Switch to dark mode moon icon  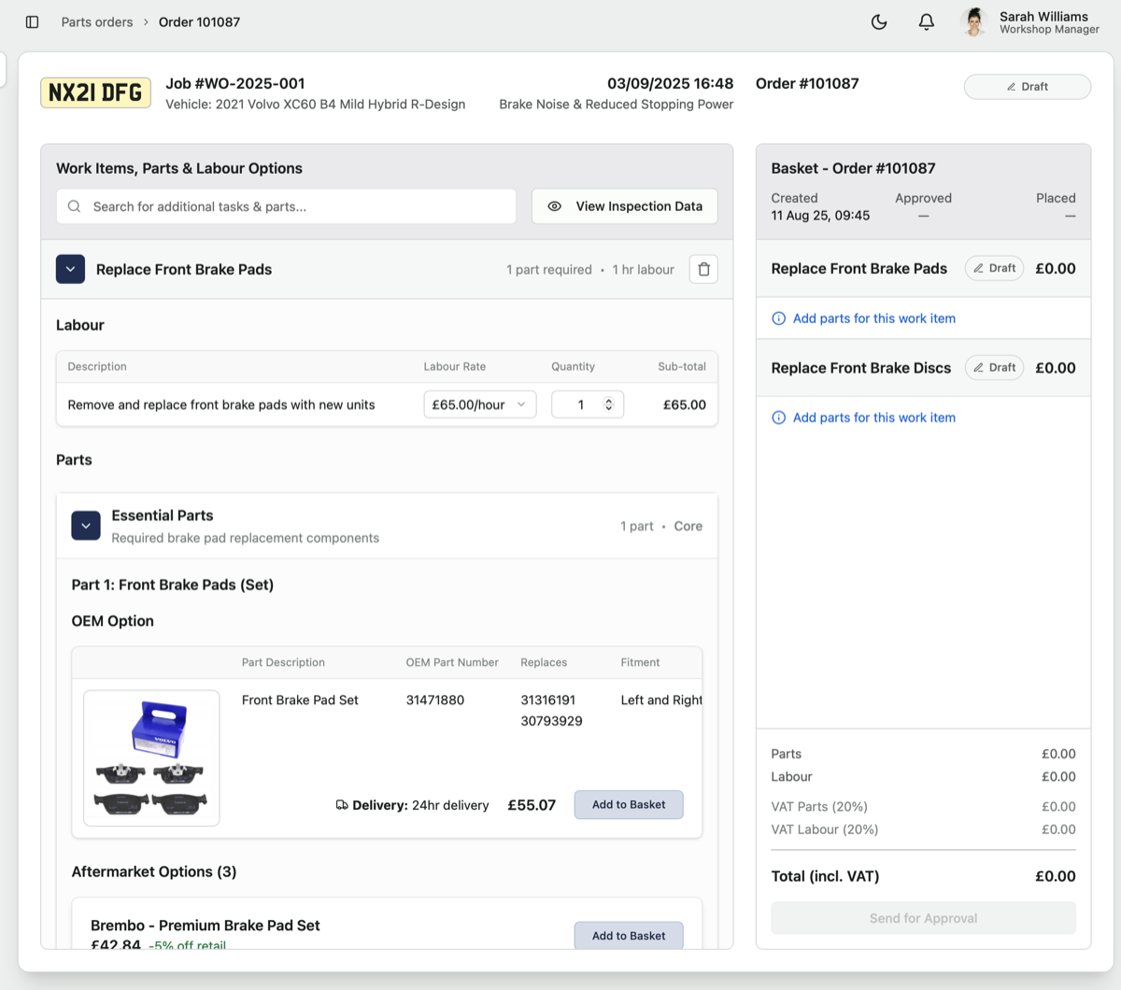(879, 22)
